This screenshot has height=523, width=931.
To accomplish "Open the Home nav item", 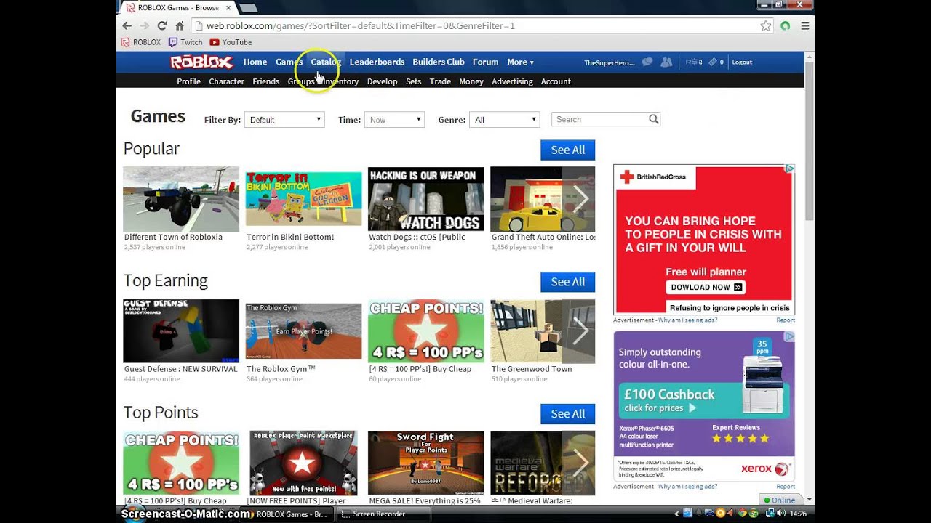I will tap(255, 62).
